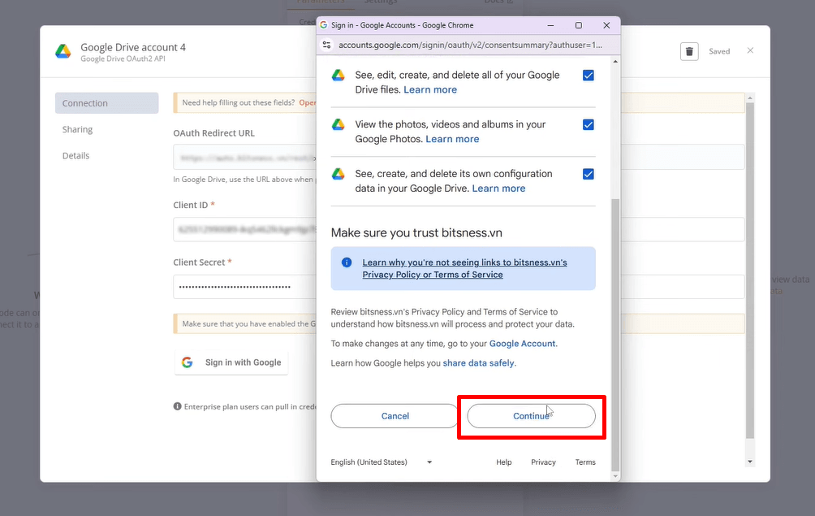Select the Sharing tab in credential dialog
The height and width of the screenshot is (516, 815).
tap(77, 129)
